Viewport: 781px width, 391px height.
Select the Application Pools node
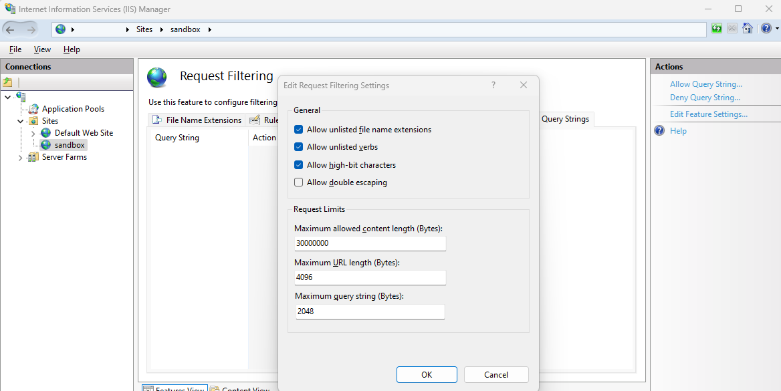73,109
